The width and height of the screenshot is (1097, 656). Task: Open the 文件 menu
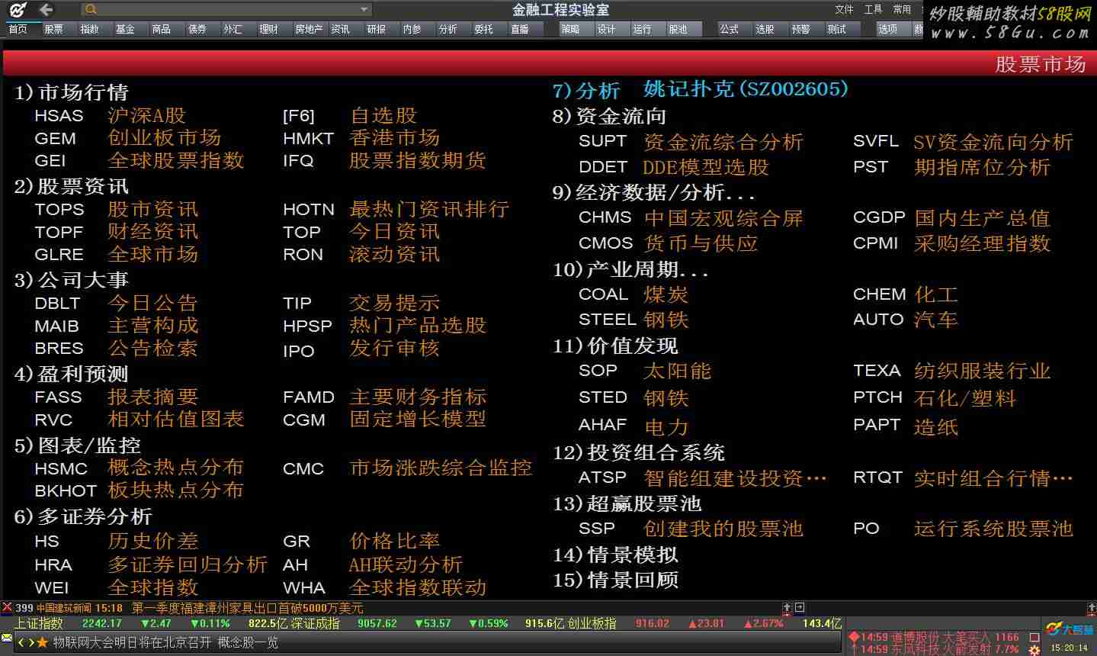click(844, 9)
